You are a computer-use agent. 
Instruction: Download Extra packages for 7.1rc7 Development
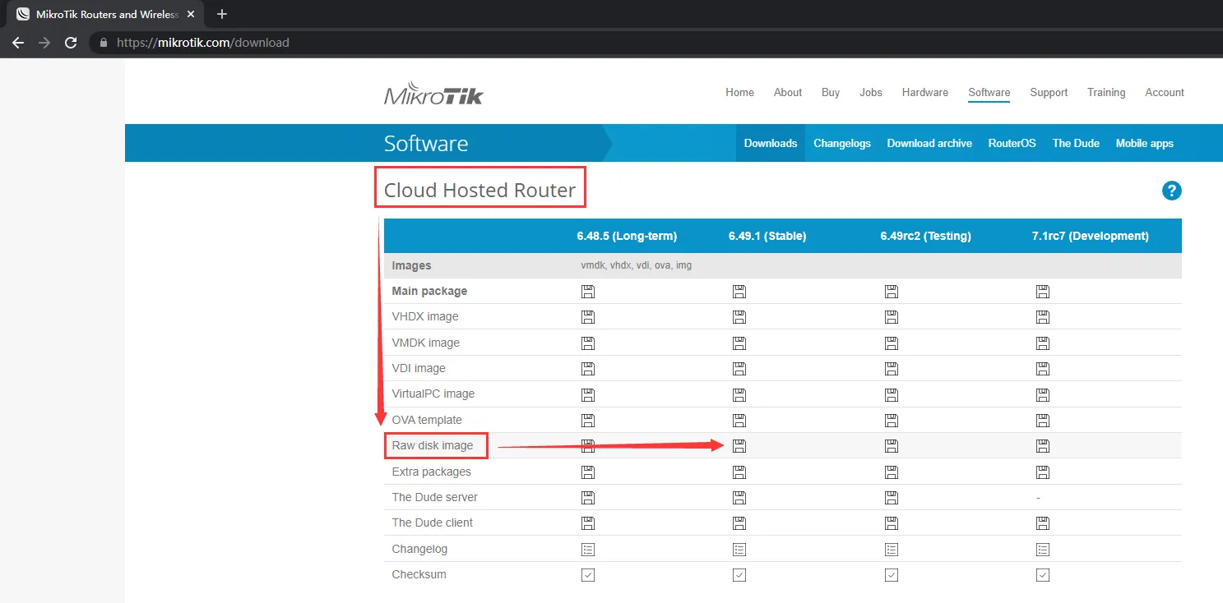point(1043,472)
